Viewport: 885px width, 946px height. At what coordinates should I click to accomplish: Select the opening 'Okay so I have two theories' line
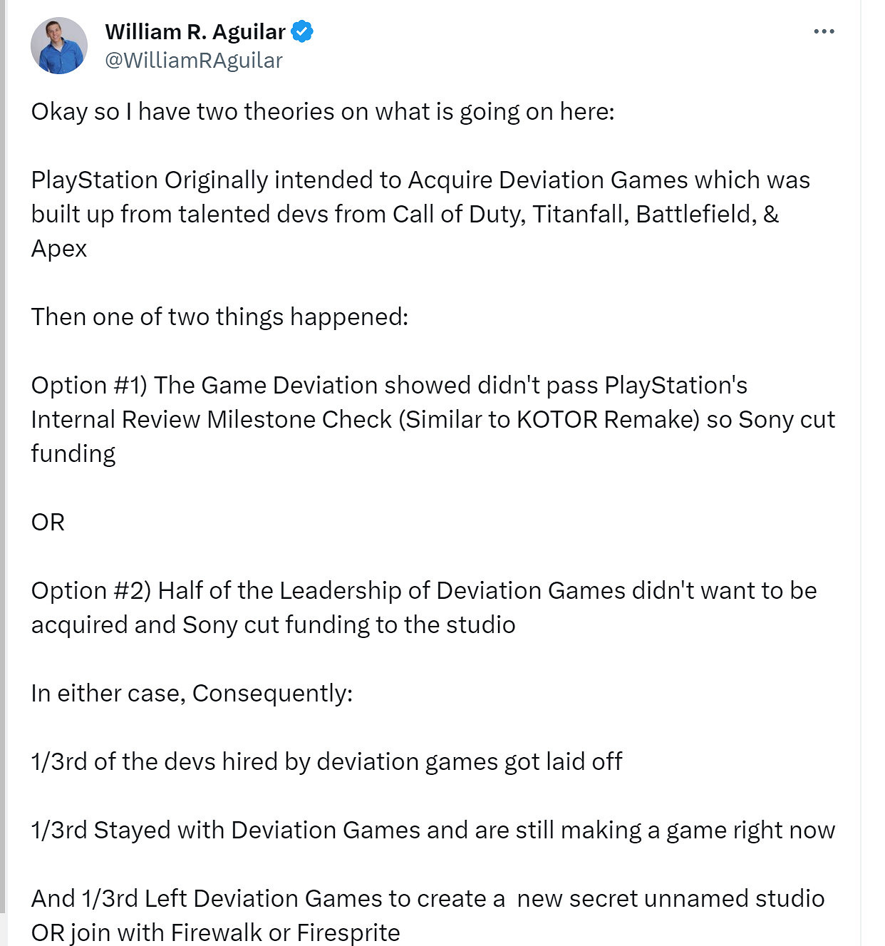tap(322, 111)
